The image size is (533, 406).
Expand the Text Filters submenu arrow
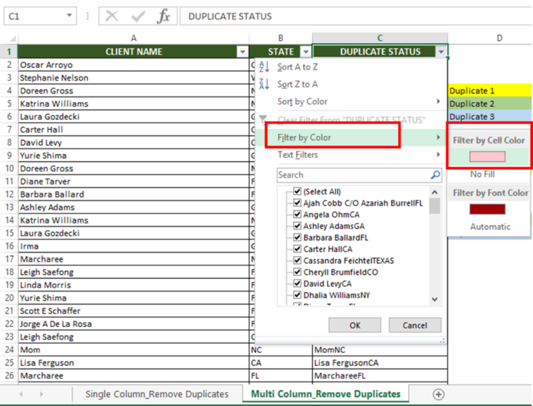(x=438, y=155)
